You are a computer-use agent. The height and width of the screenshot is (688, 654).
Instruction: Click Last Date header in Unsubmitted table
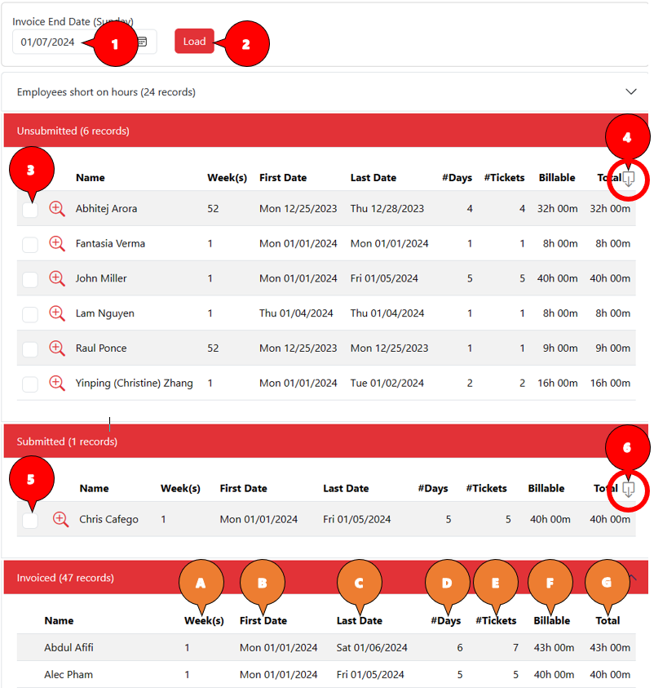tap(373, 178)
